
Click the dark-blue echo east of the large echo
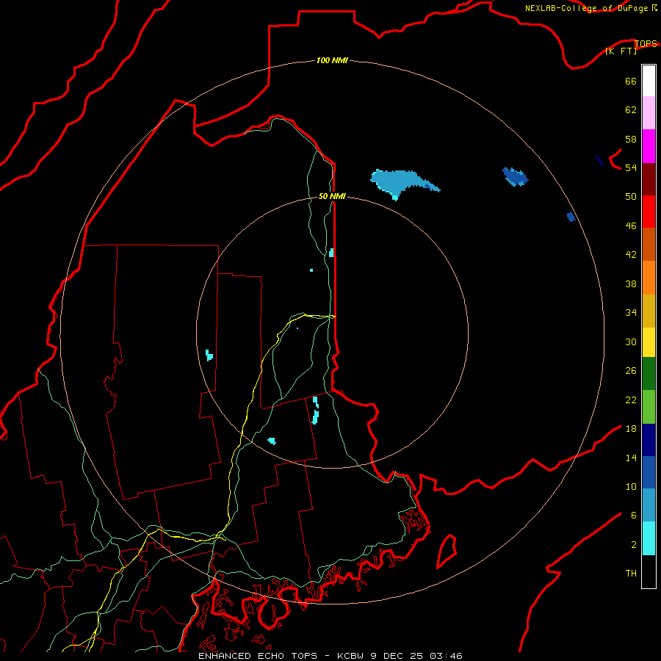(515, 176)
